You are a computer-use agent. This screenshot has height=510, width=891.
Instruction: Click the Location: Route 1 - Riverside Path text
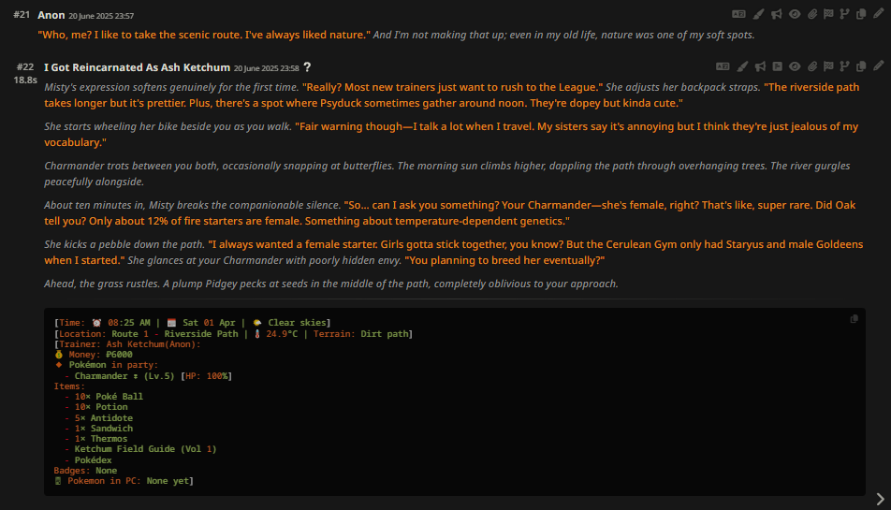click(x=148, y=334)
